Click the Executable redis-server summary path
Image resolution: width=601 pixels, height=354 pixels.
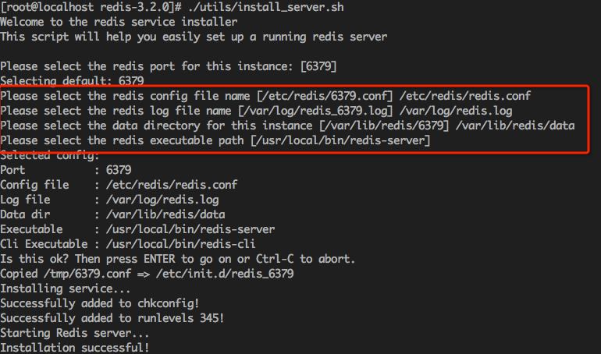pos(190,229)
